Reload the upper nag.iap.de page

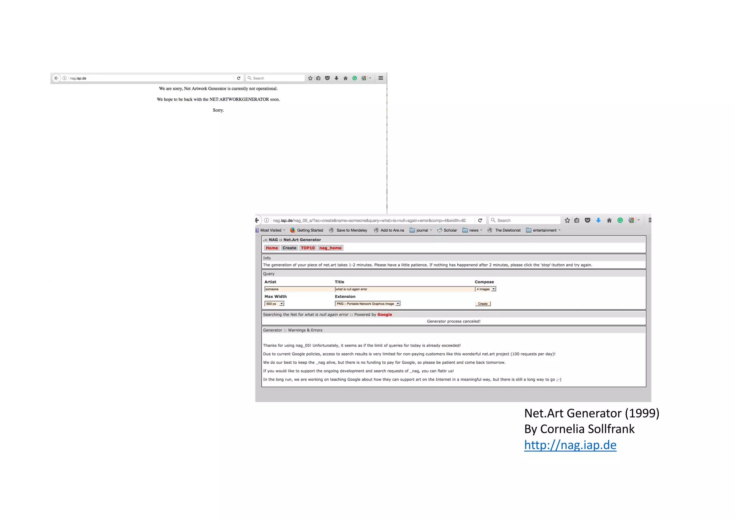[x=239, y=78]
